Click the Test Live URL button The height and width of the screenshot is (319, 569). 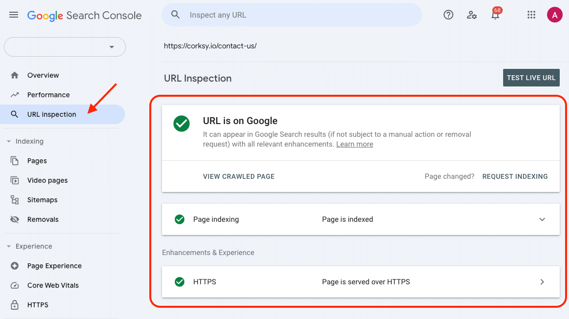531,78
